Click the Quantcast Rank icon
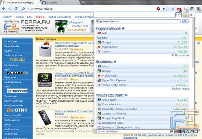Screen dimensions: 202x139 [x=99, y=123]
